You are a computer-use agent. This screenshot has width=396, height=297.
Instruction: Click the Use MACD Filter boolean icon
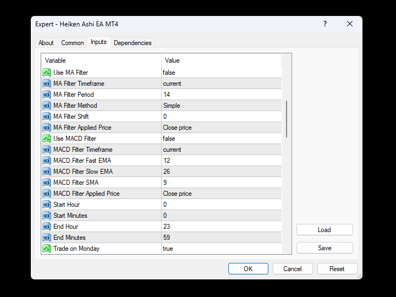tap(47, 139)
